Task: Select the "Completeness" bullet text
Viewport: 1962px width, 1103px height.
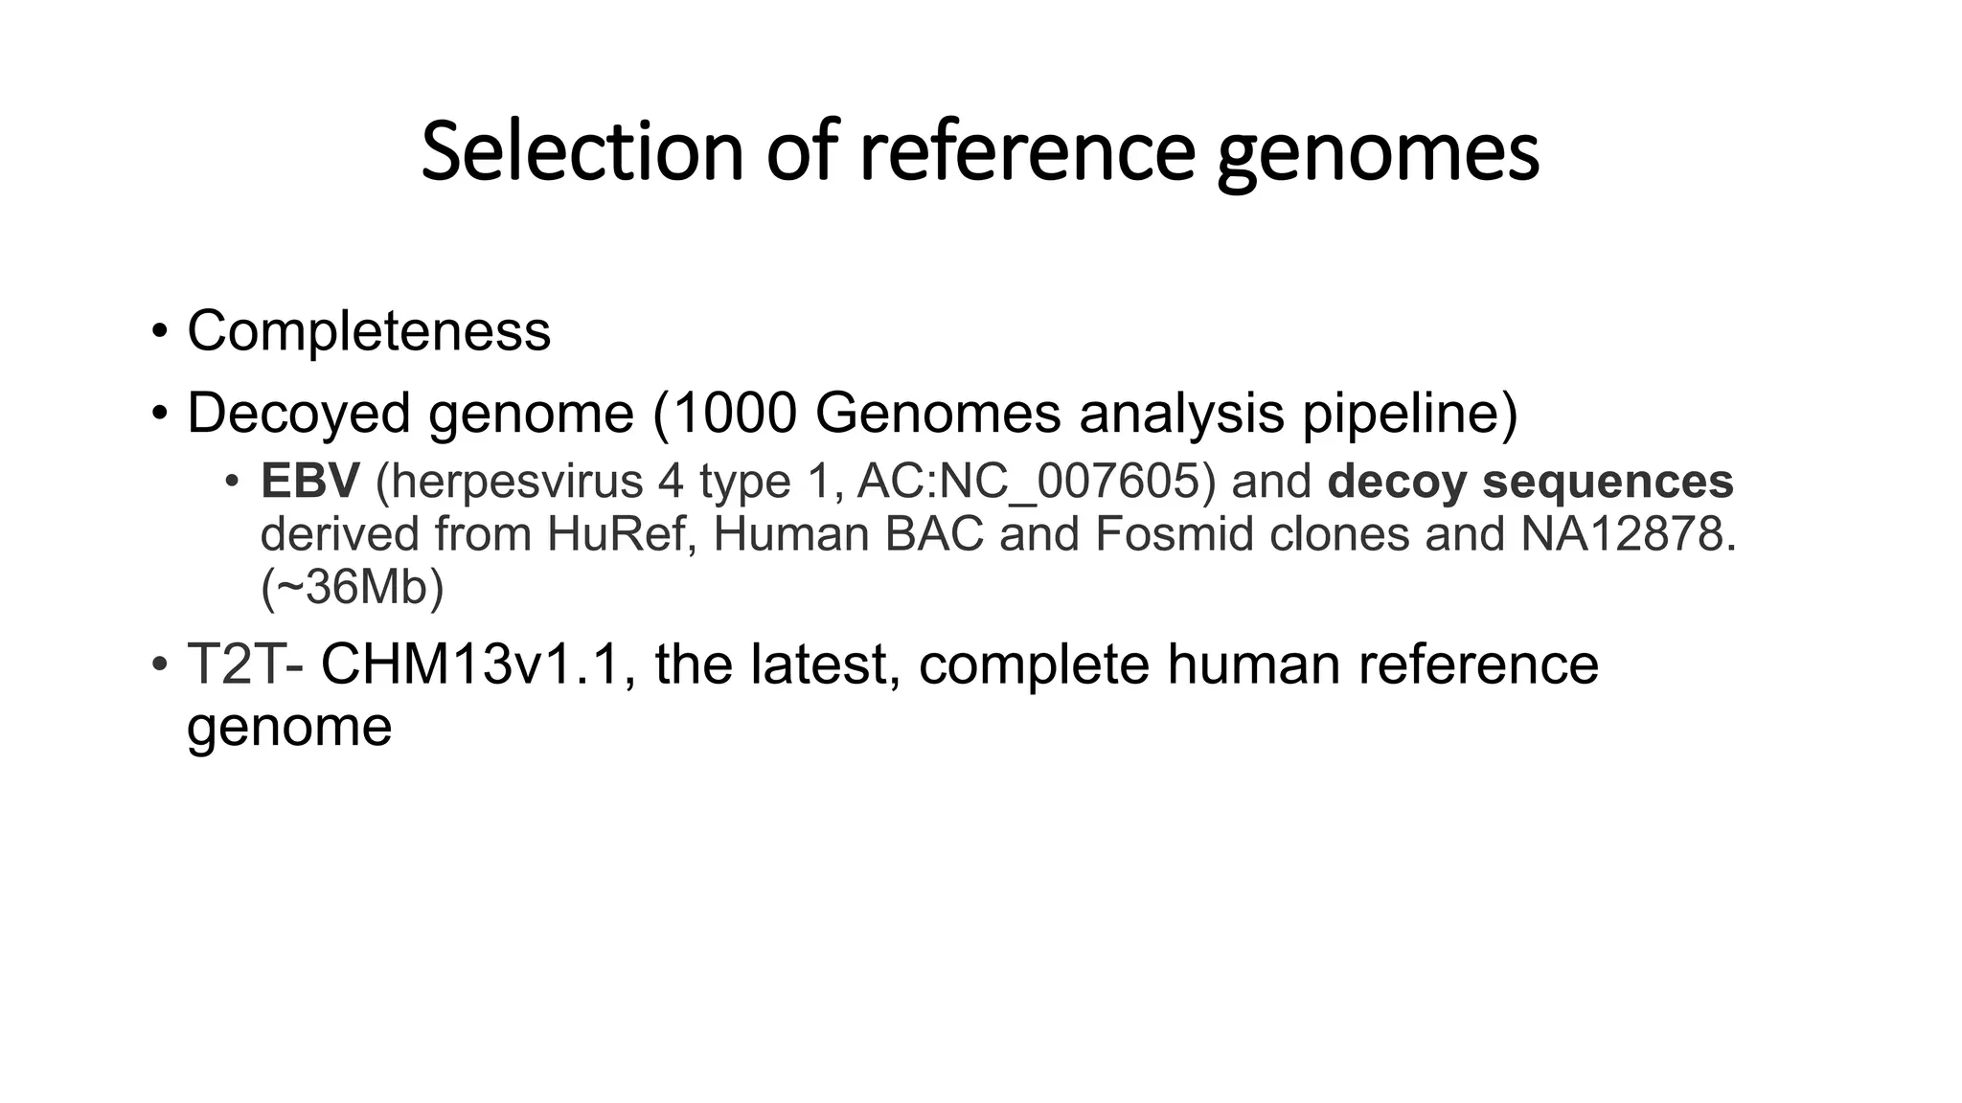Action: coord(369,331)
